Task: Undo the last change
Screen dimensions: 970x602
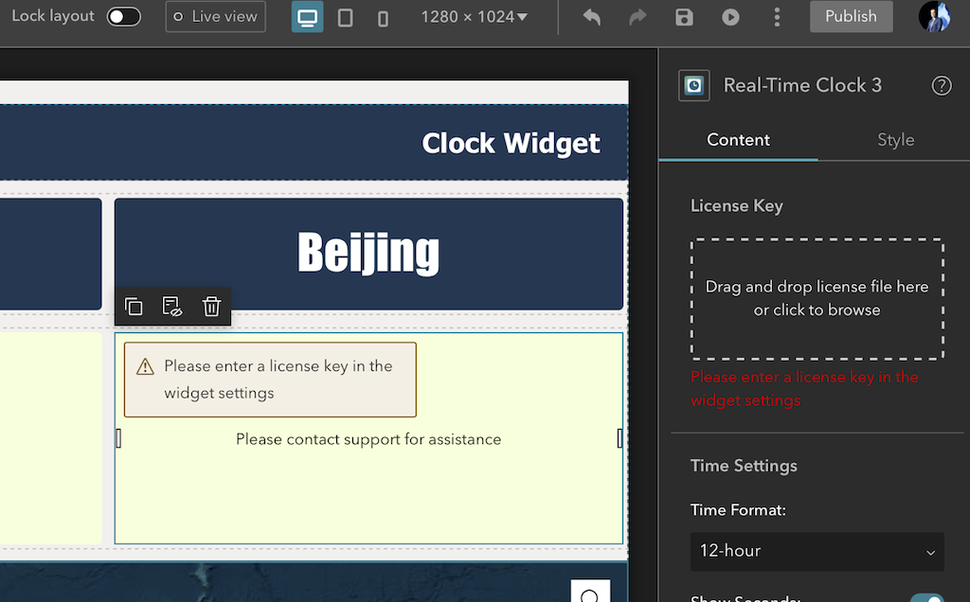Action: pos(589,16)
